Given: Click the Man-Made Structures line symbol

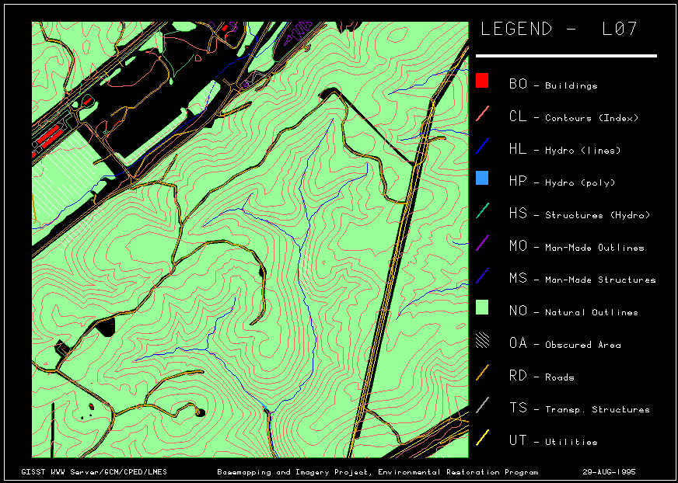Looking at the screenshot, I should pyautogui.click(x=482, y=275).
